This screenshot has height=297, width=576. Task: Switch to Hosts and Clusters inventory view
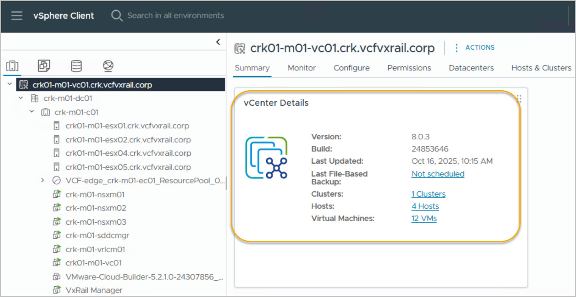(x=13, y=66)
